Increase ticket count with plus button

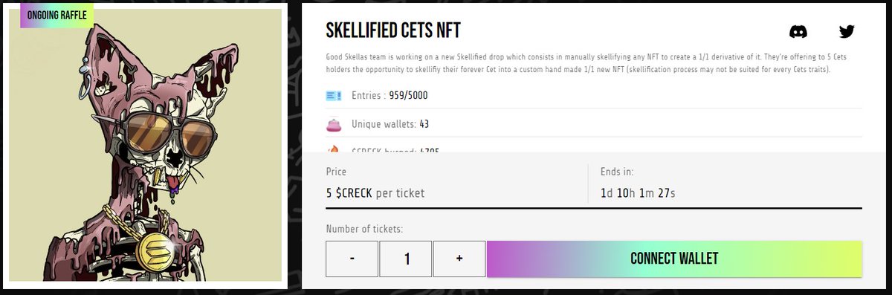pos(459,258)
